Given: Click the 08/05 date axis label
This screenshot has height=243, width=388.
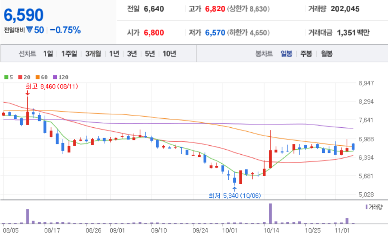Looking at the screenshot, I should coord(11,230).
